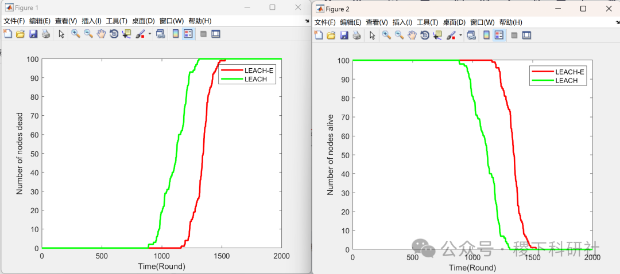Toggle Insert Colorbar in Figure 2 toolbar

point(487,36)
